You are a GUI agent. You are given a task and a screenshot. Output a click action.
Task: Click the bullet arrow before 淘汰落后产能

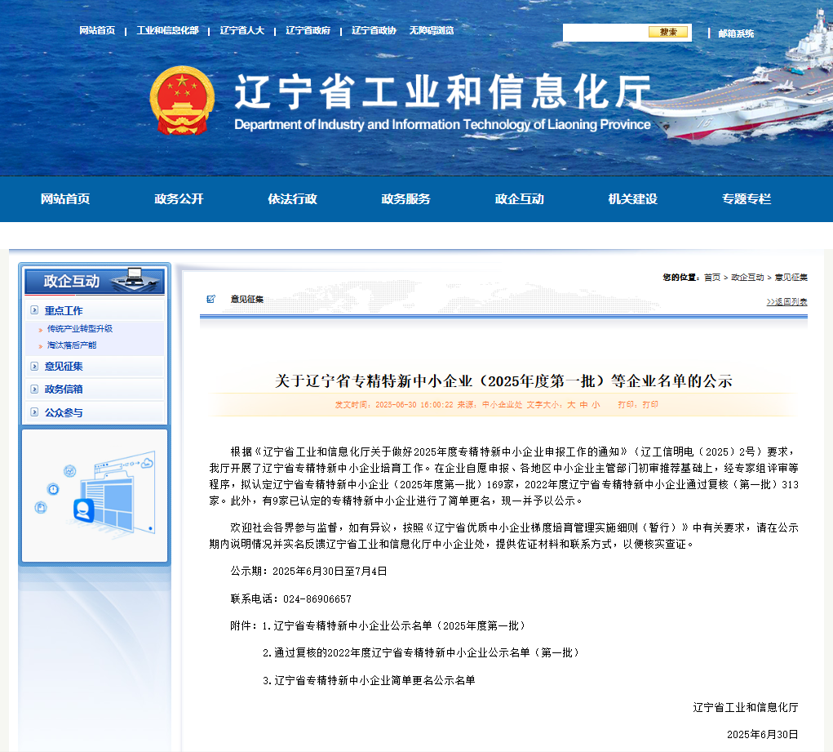pos(41,346)
